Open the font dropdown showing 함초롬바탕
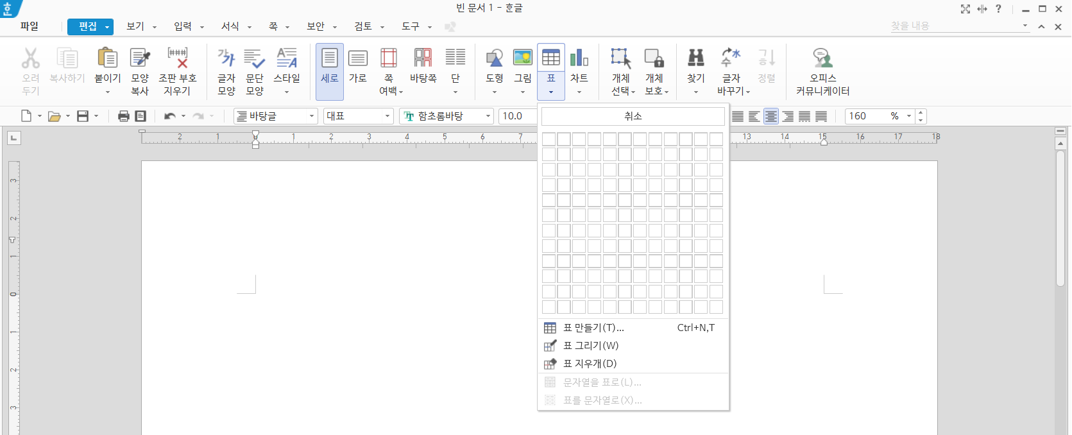The width and height of the screenshot is (1072, 435). [x=488, y=116]
